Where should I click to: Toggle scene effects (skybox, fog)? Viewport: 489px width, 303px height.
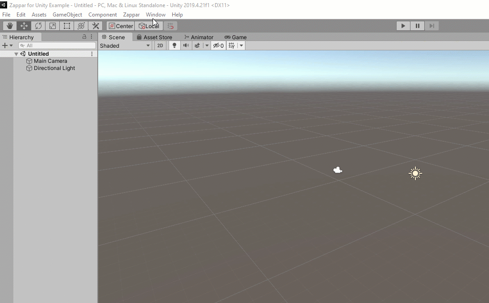[197, 46]
